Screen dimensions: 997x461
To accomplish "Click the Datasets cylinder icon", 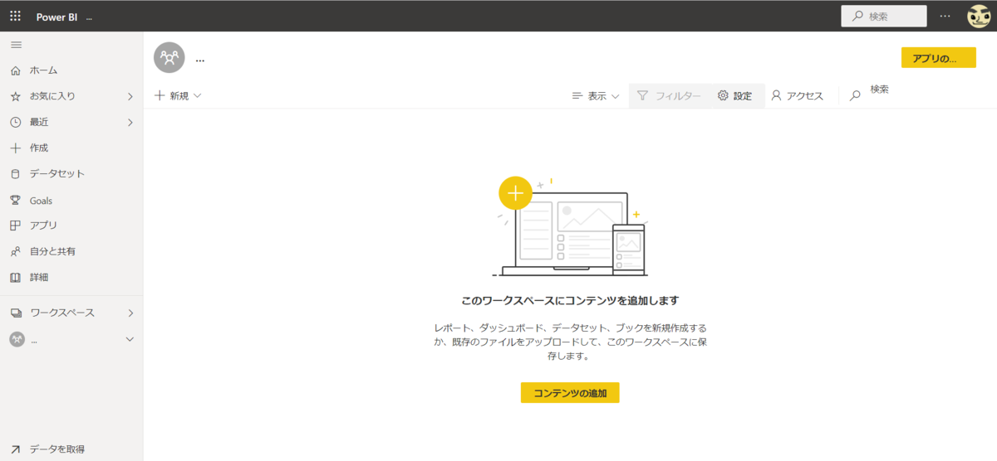I will (x=15, y=174).
